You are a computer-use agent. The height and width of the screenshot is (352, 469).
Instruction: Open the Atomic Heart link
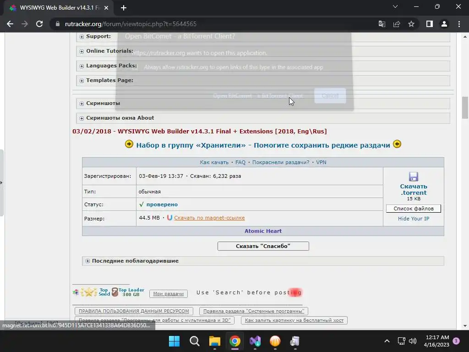click(263, 231)
